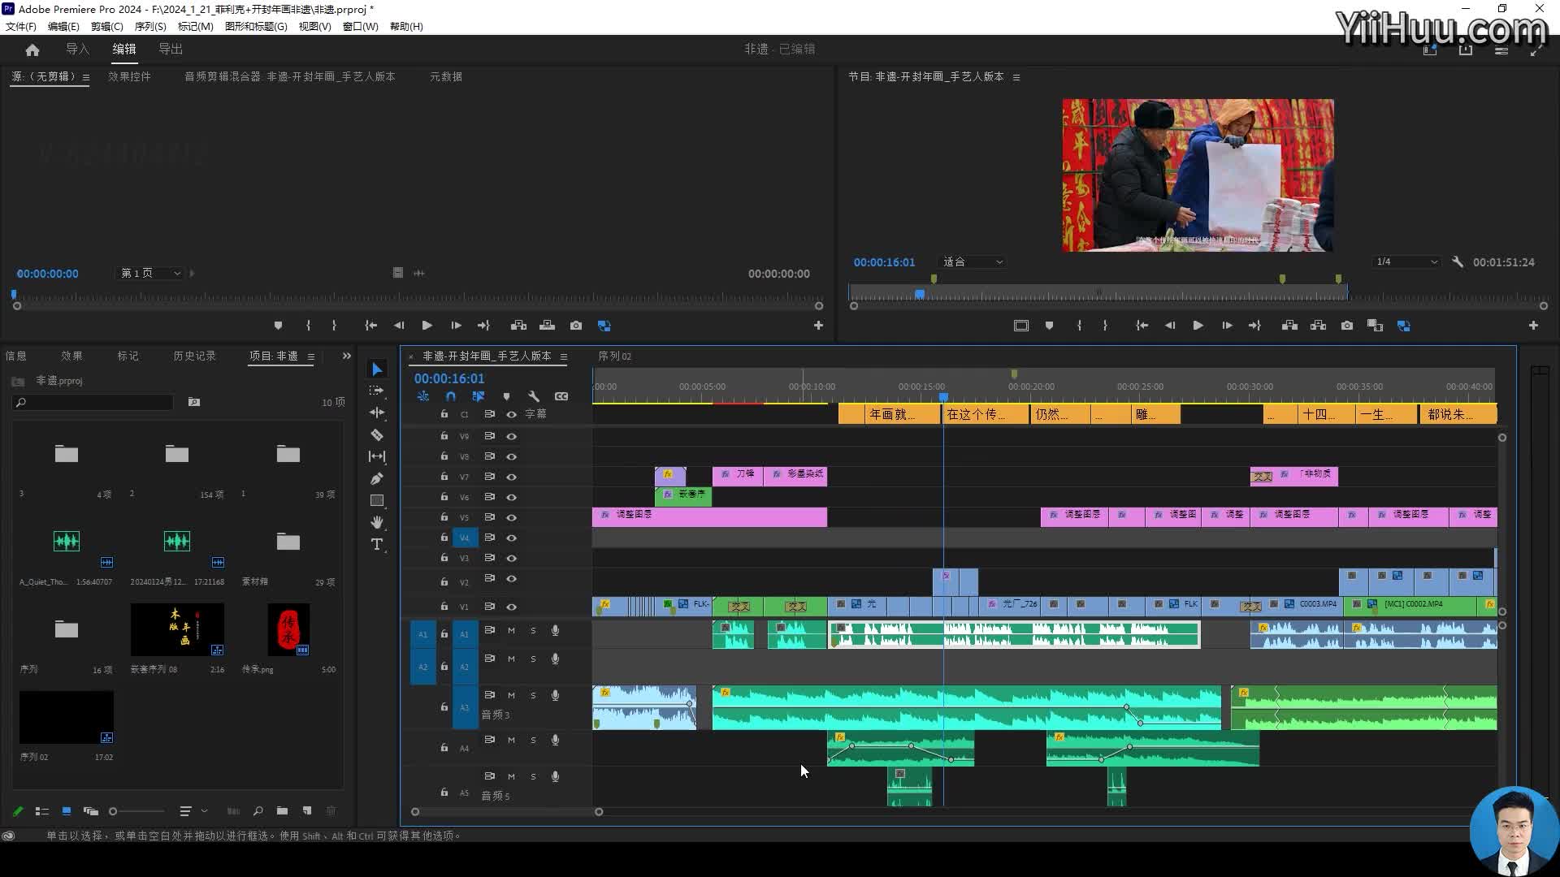Export frame from program monitor camera icon

(1347, 326)
